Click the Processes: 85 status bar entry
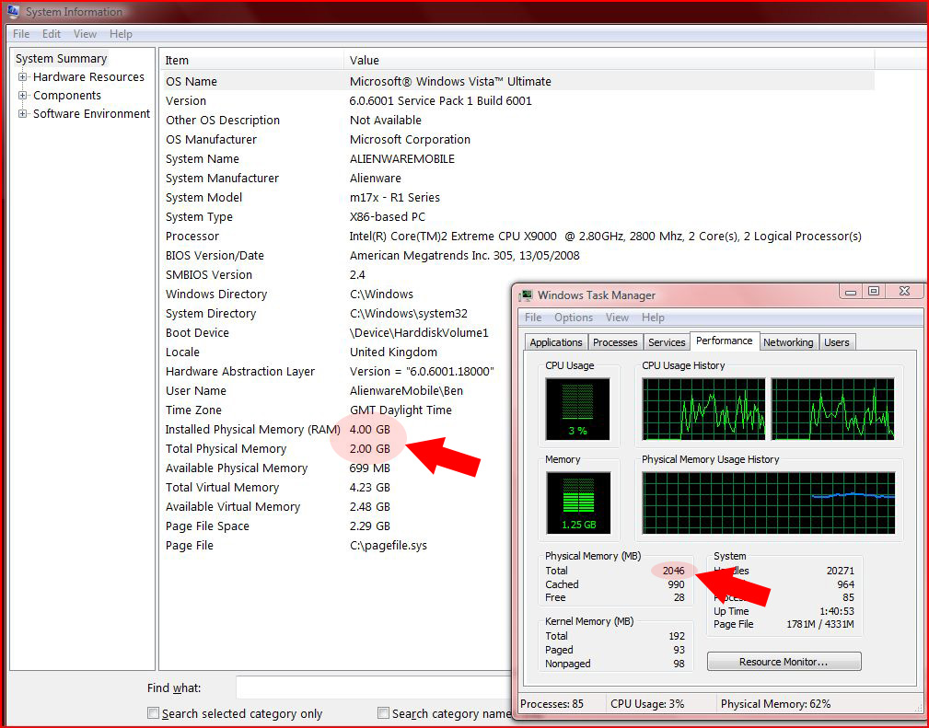 (552, 704)
